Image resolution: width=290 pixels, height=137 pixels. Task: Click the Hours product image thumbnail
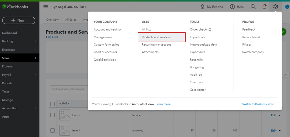pos(65,115)
